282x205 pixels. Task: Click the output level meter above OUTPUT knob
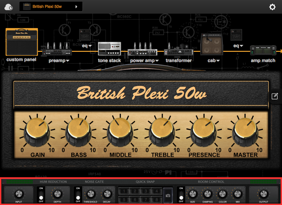[x=263, y=182]
